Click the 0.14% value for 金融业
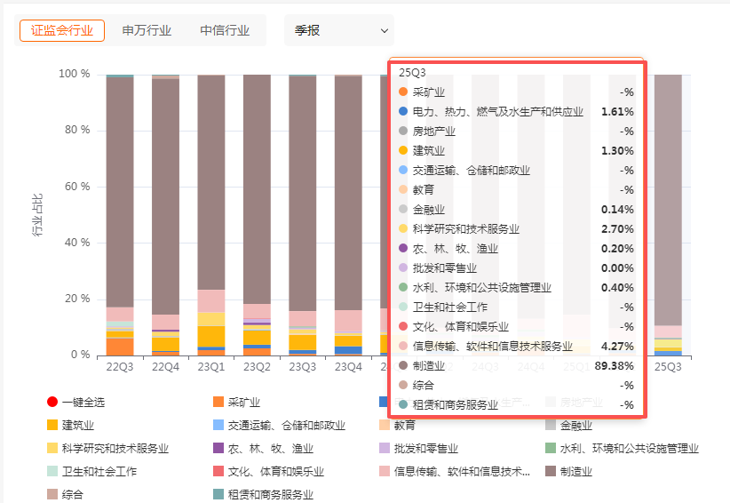The image size is (730, 503). 617,209
